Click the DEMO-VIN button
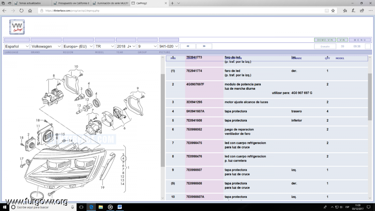 325,40
